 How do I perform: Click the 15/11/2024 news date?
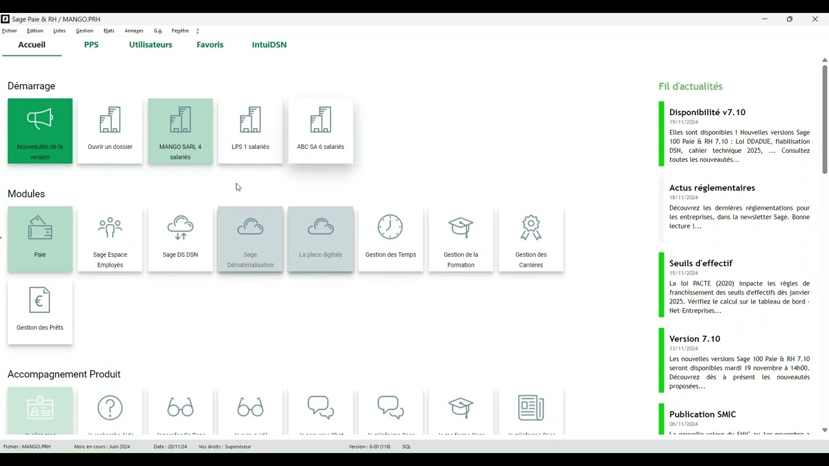683,273
